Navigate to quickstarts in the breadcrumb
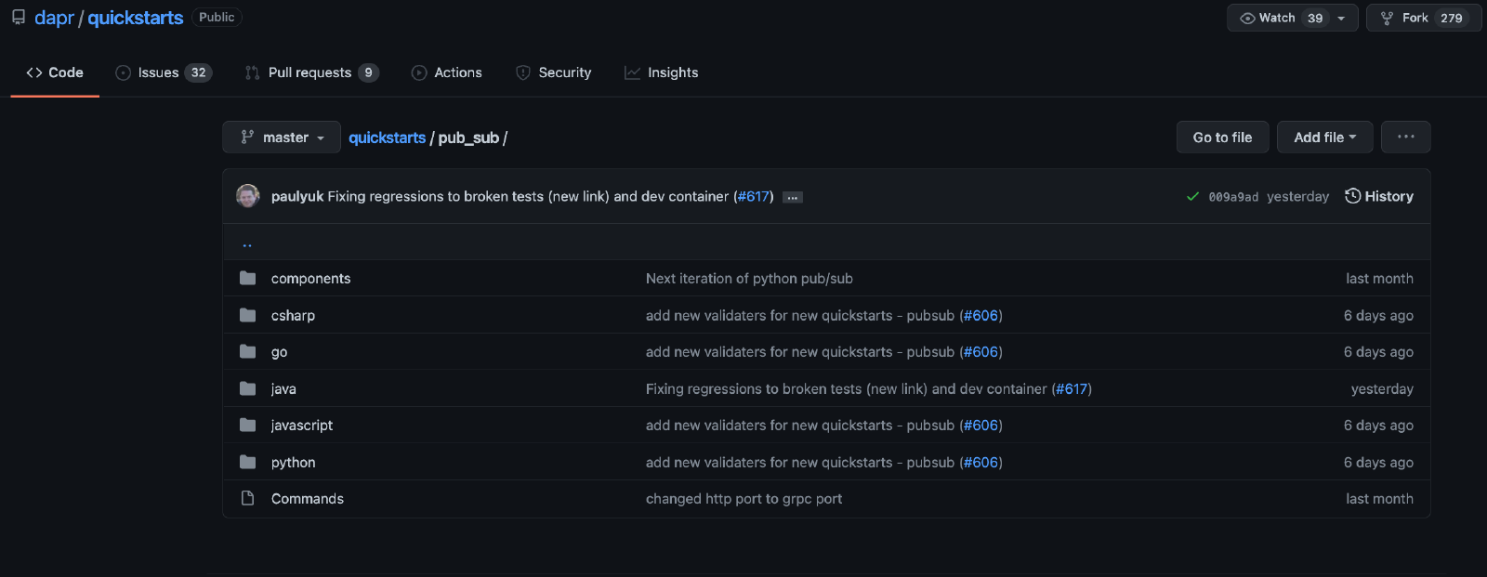1487x577 pixels. point(387,138)
